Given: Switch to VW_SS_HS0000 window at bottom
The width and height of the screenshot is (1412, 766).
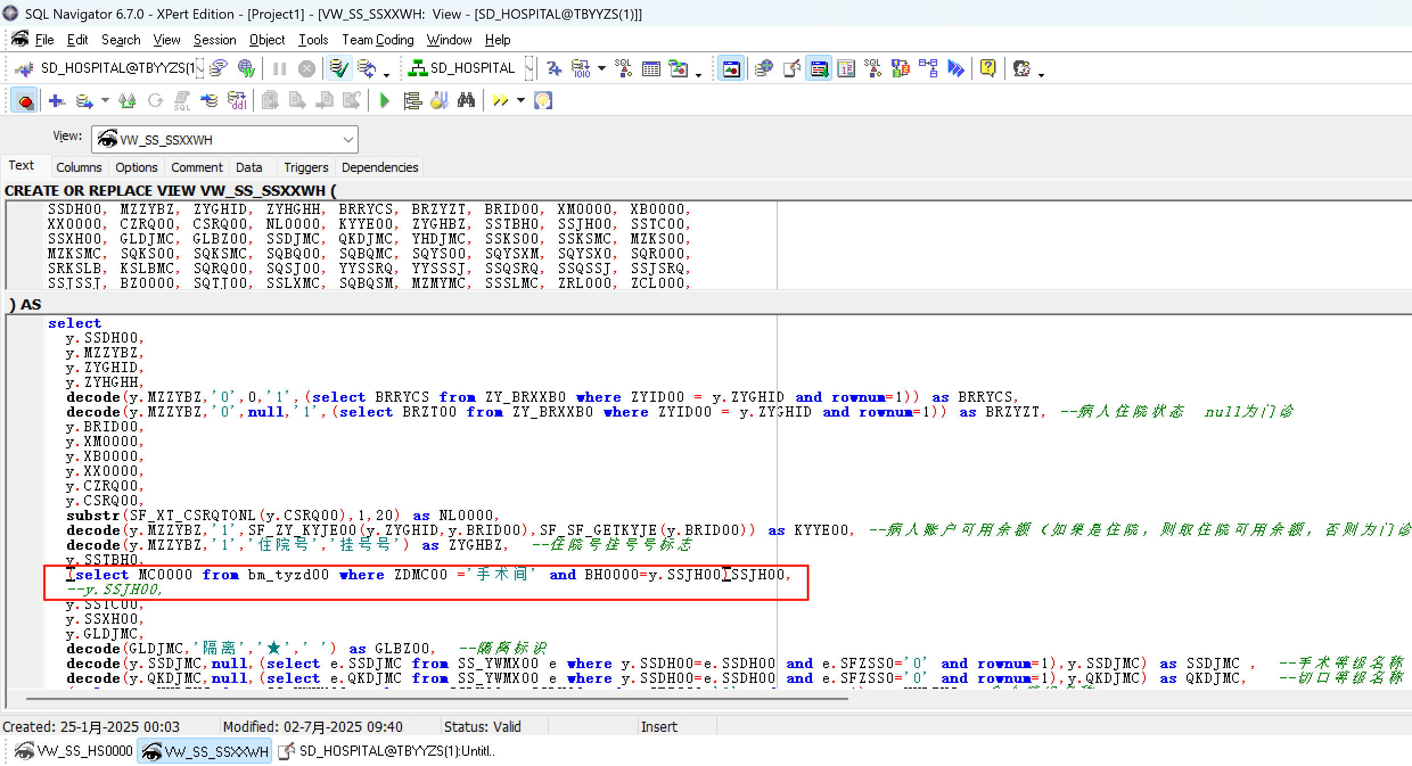Looking at the screenshot, I should 74,751.
